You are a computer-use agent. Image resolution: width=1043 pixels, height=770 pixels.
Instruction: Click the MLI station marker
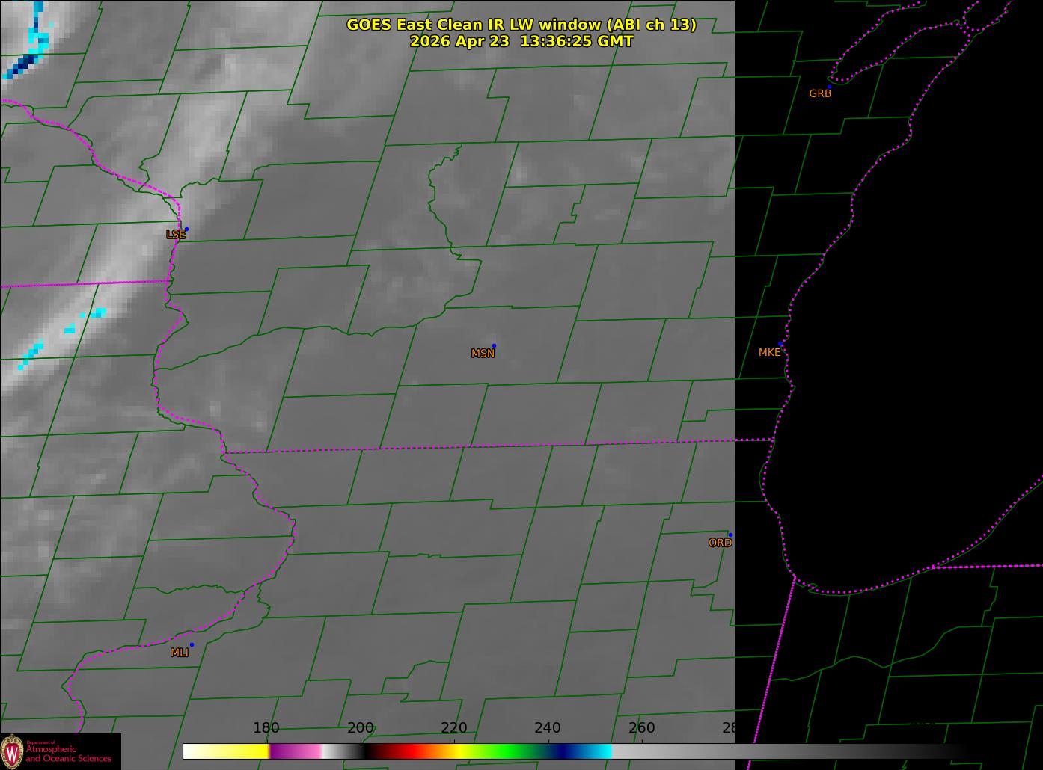[x=192, y=644]
